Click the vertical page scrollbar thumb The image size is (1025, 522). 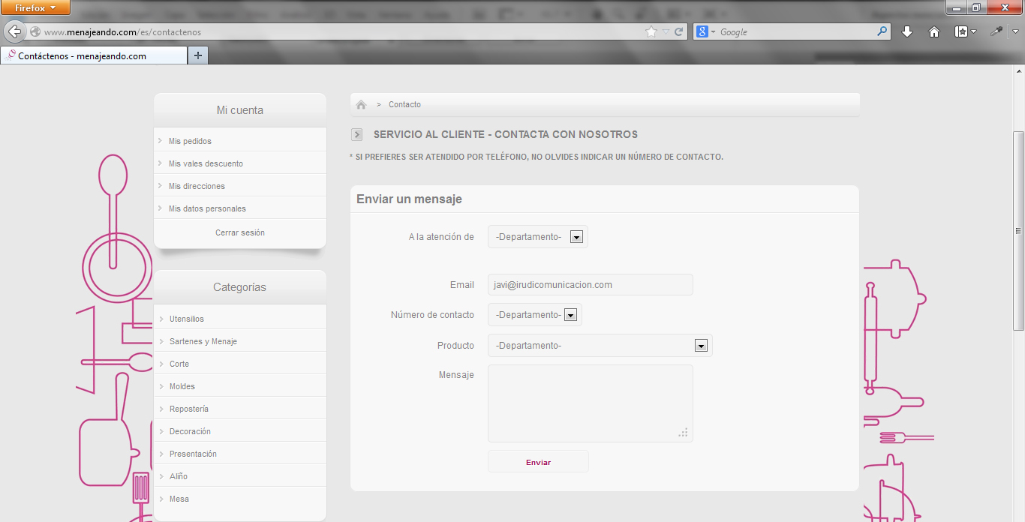(x=1018, y=231)
